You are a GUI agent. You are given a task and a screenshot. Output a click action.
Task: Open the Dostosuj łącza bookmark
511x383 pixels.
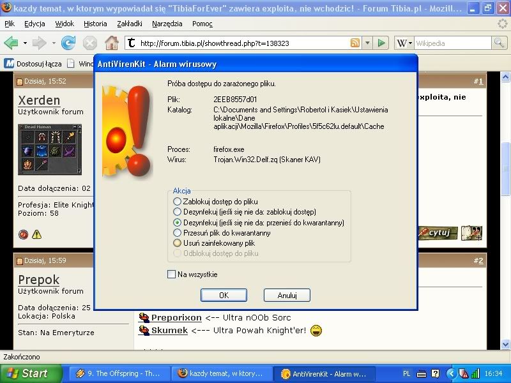tap(33, 63)
